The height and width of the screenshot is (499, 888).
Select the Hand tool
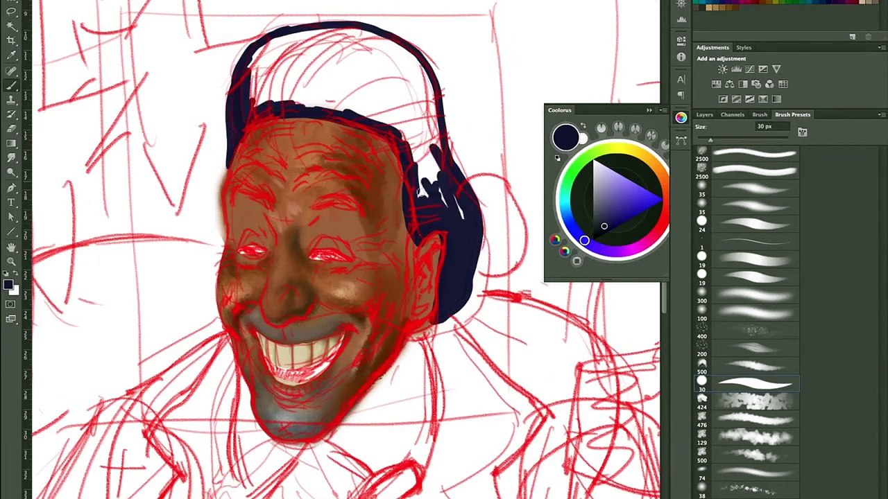11,247
